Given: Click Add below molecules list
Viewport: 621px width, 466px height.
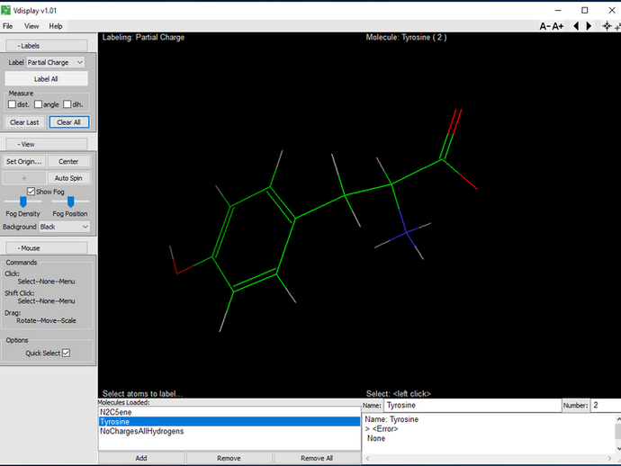Looking at the screenshot, I should (141, 458).
